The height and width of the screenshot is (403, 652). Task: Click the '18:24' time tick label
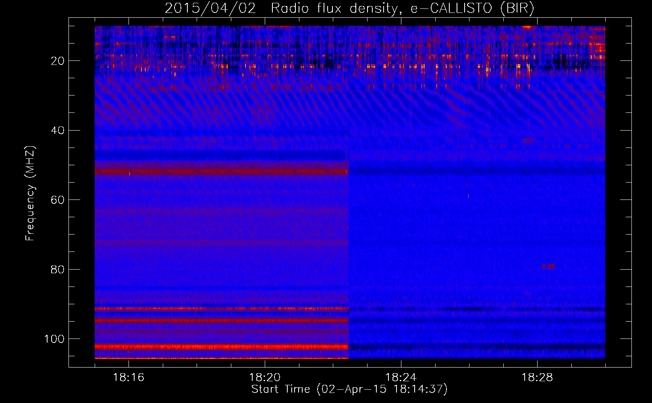(x=401, y=378)
